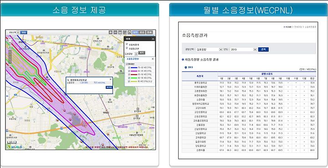Click the 측정국 column header
The height and width of the screenshot is (168, 328).
click(x=200, y=76)
